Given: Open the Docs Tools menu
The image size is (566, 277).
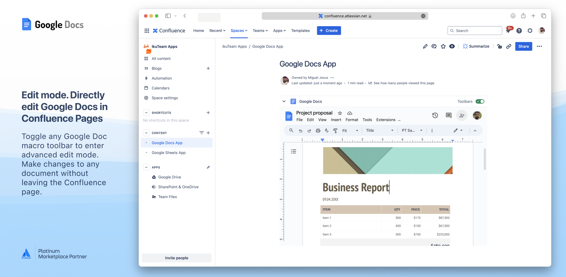Looking at the screenshot, I should point(367,120).
